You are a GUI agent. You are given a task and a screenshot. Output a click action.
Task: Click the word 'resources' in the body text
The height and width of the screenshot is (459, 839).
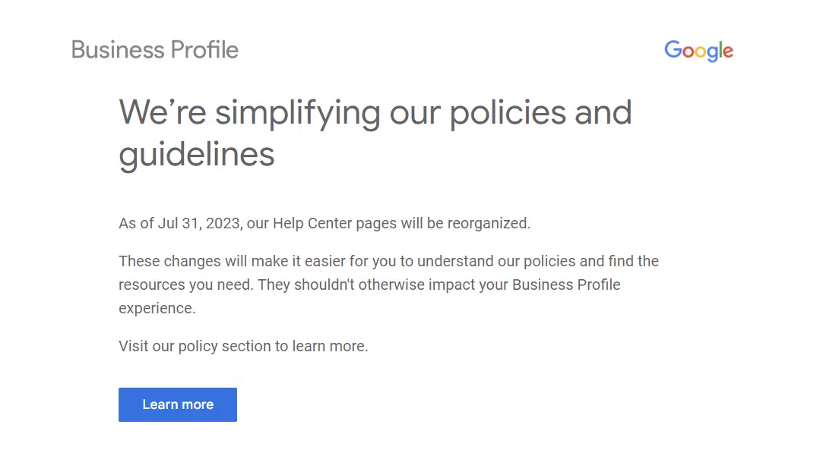[x=151, y=285]
